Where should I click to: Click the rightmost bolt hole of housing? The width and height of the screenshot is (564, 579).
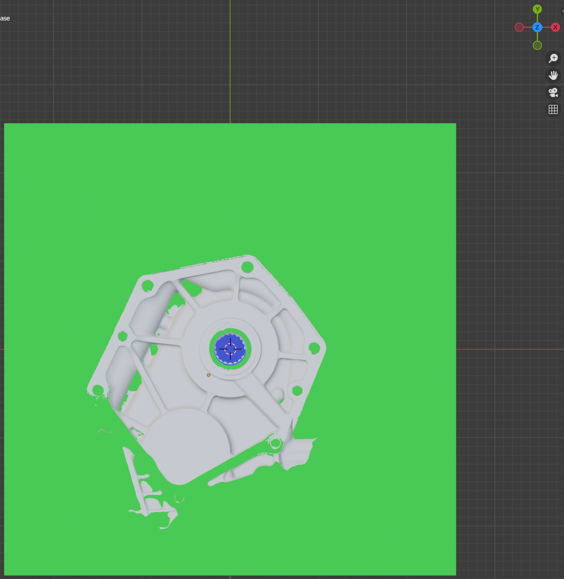coord(313,348)
